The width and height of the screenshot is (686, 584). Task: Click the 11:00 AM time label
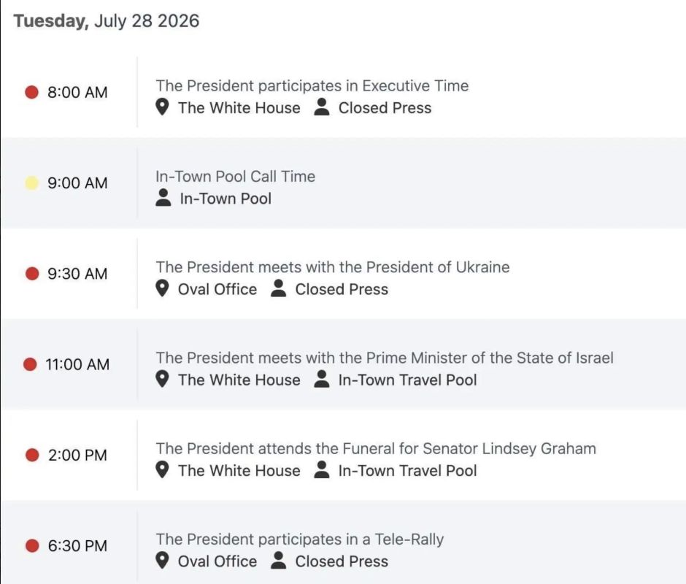pyautogui.click(x=77, y=364)
